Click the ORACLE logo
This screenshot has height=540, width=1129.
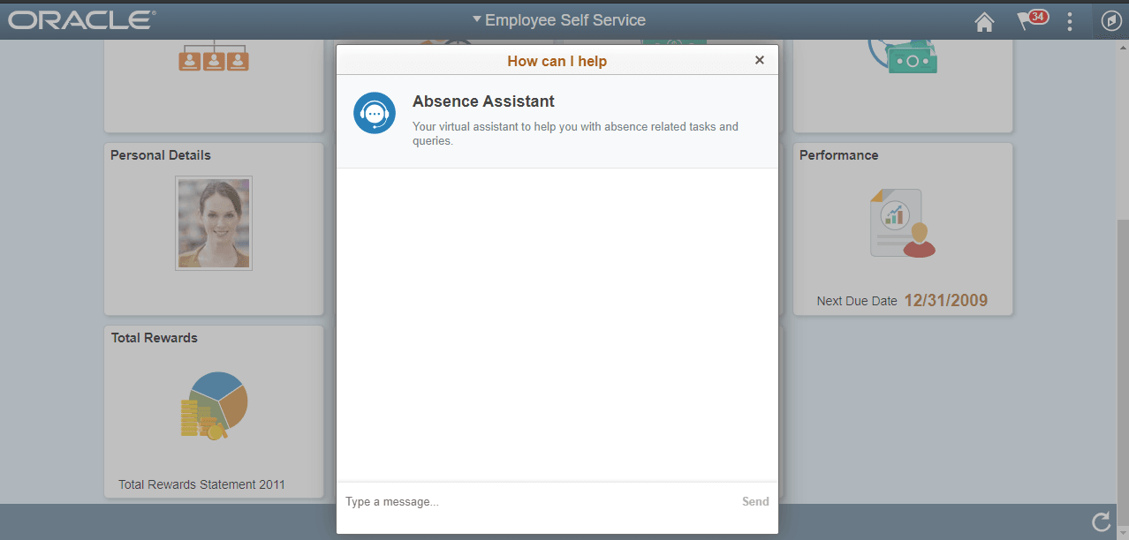(x=80, y=19)
